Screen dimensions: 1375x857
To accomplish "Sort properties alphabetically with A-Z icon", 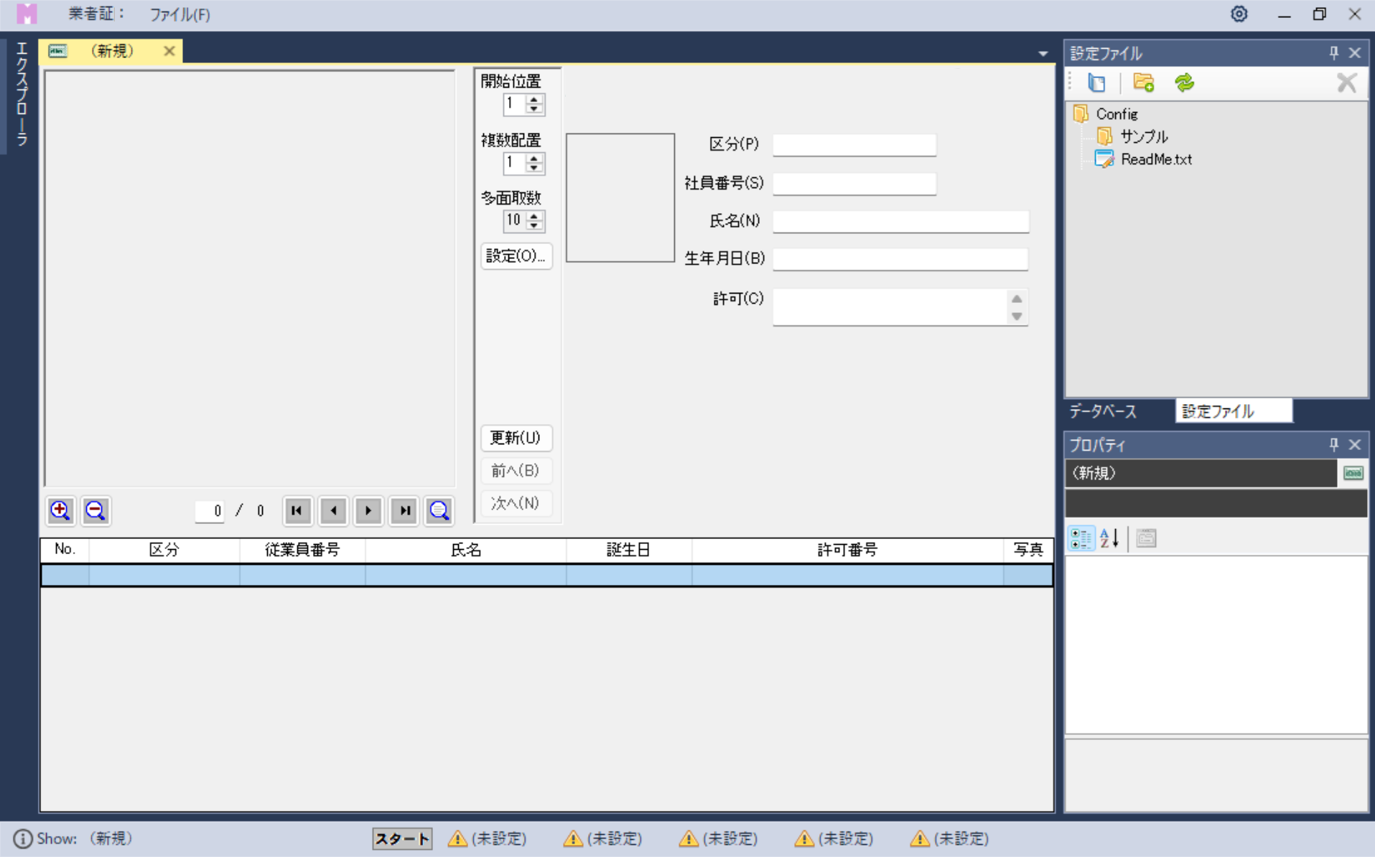I will click(x=1110, y=538).
